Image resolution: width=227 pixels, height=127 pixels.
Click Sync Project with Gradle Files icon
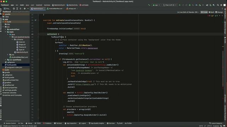(x=207, y=5)
